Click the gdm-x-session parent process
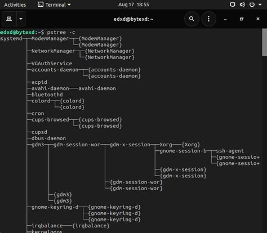The height and width of the screenshot is (233, 267). tap(130, 145)
